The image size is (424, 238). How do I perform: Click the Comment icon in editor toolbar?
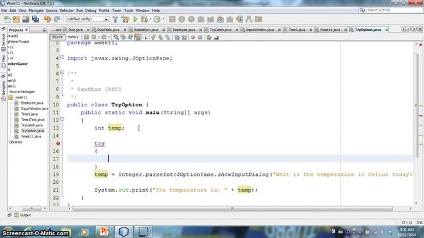coord(209,37)
